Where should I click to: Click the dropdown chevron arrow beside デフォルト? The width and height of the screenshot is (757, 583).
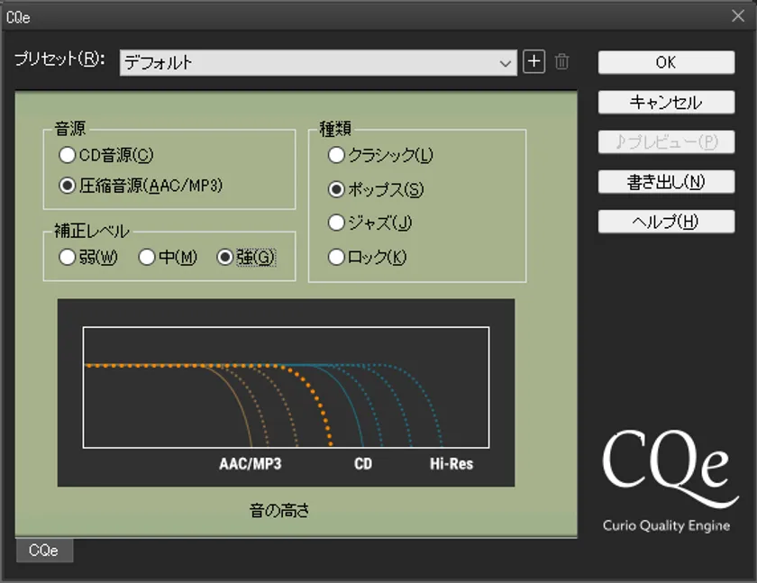point(506,63)
